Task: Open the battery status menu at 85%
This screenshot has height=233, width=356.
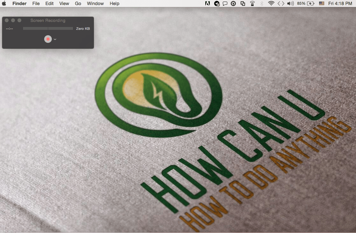Action: [x=305, y=3]
